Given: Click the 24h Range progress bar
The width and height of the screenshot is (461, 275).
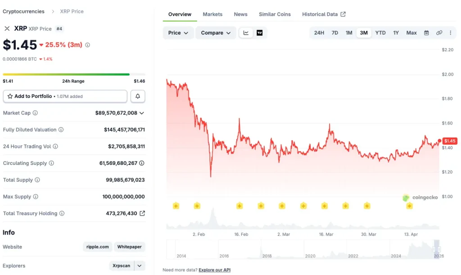Looking at the screenshot, I should tap(74, 74).
